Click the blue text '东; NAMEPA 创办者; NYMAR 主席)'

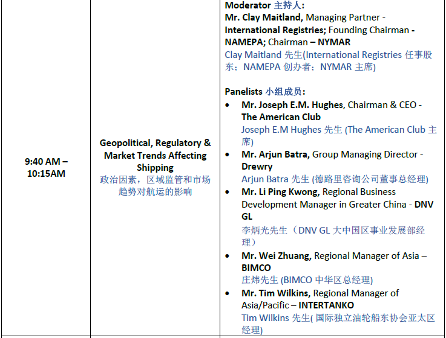point(300,67)
